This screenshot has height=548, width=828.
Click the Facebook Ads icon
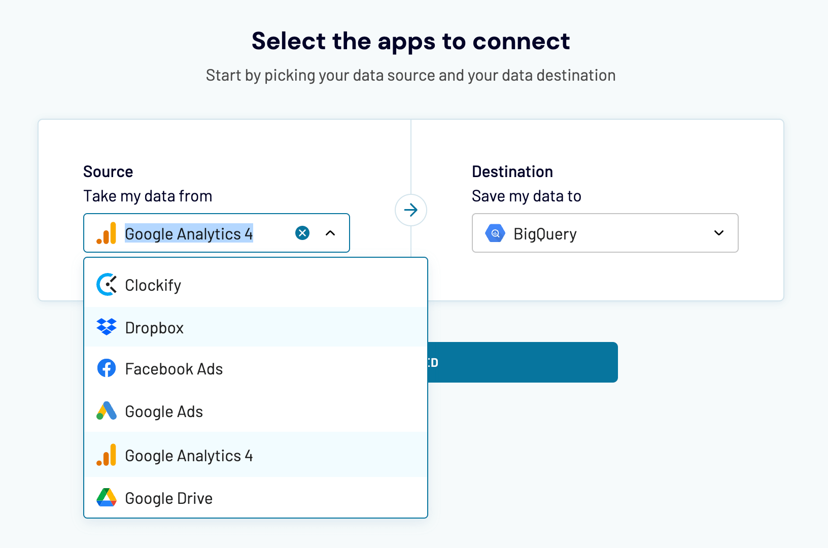click(106, 368)
